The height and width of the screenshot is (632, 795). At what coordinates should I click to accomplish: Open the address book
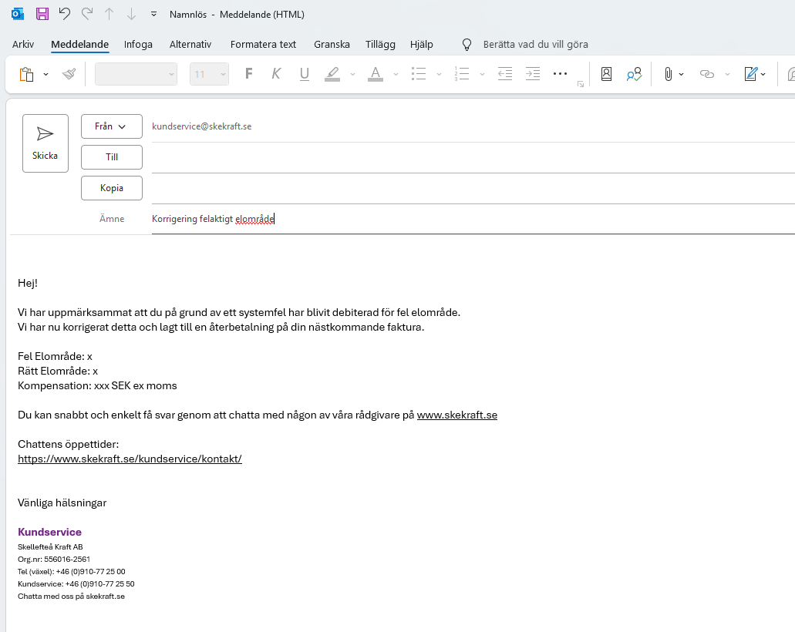[x=606, y=74]
